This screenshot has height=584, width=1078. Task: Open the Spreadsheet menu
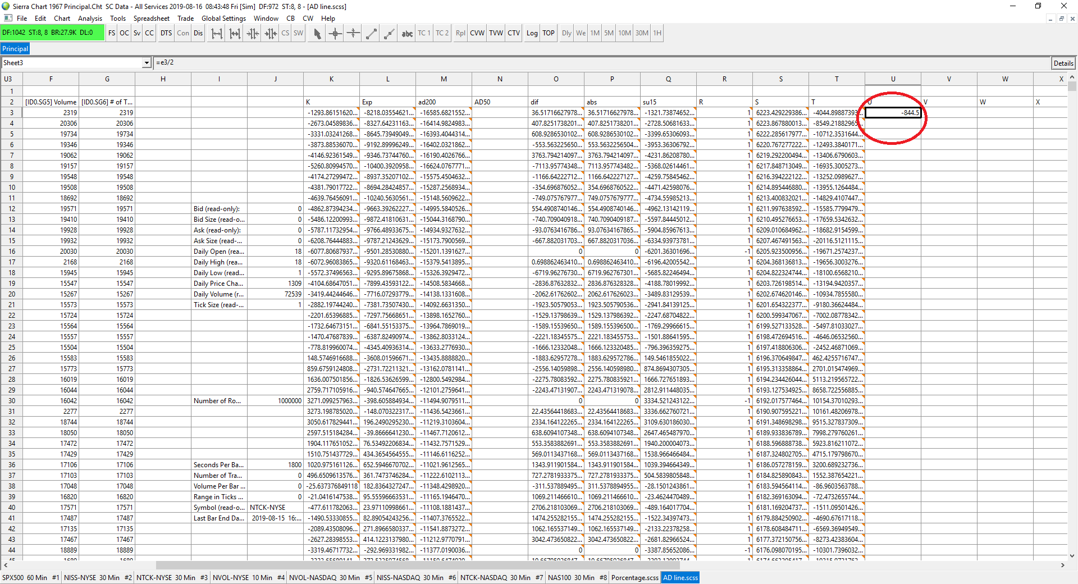152,19
